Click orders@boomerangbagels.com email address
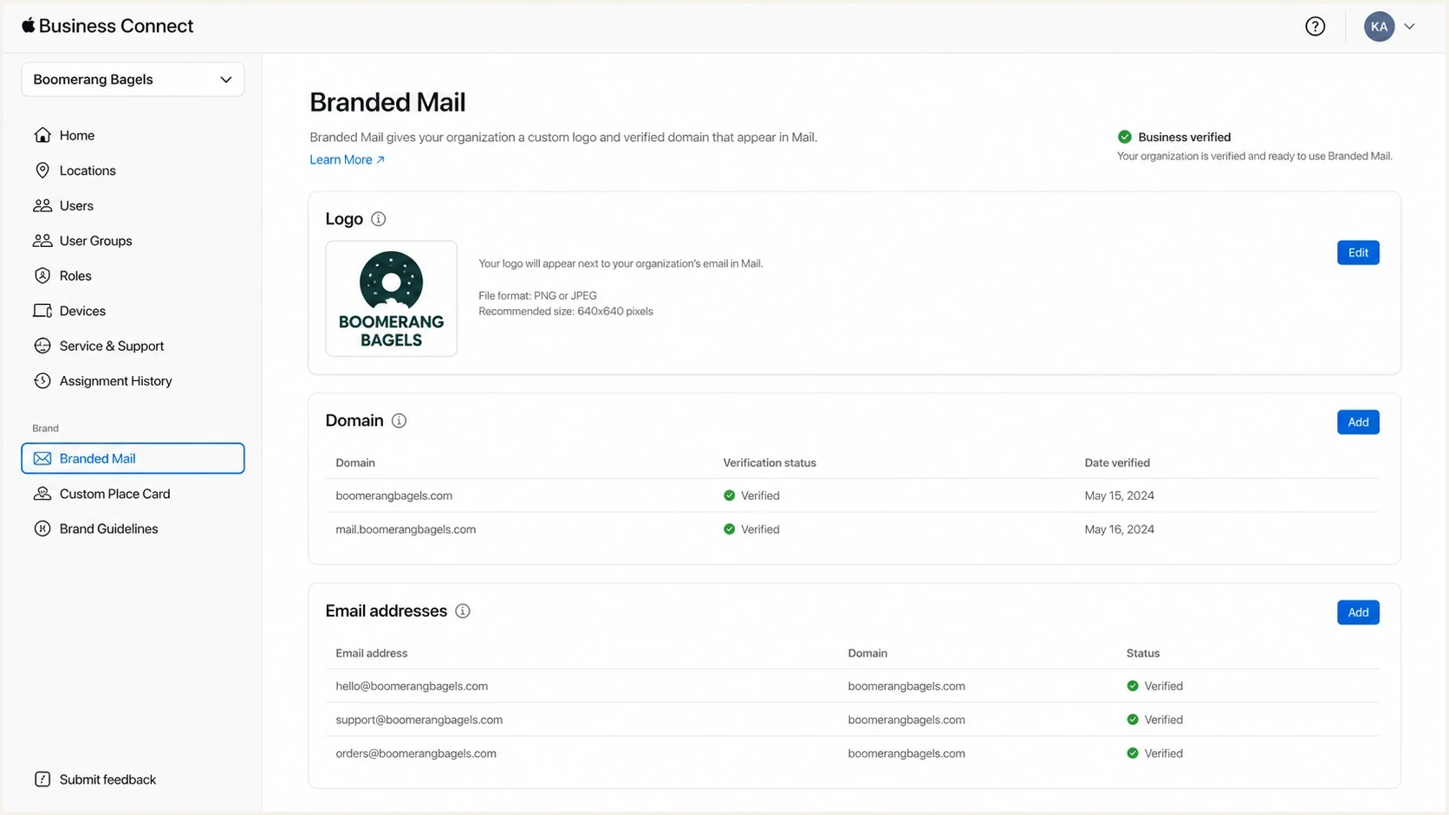This screenshot has width=1449, height=815. (x=416, y=754)
